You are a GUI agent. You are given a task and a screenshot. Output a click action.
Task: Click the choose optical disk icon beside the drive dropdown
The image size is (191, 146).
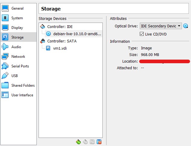[186, 26]
